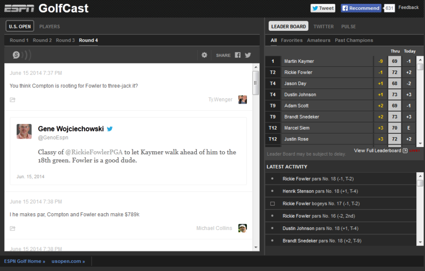Click the View Full Leaderboard link
This screenshot has height=271, width=425.
(x=377, y=150)
